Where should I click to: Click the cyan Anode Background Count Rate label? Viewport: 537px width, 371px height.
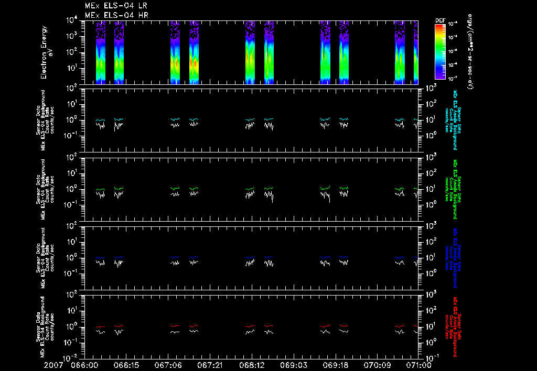pyautogui.click(x=453, y=120)
